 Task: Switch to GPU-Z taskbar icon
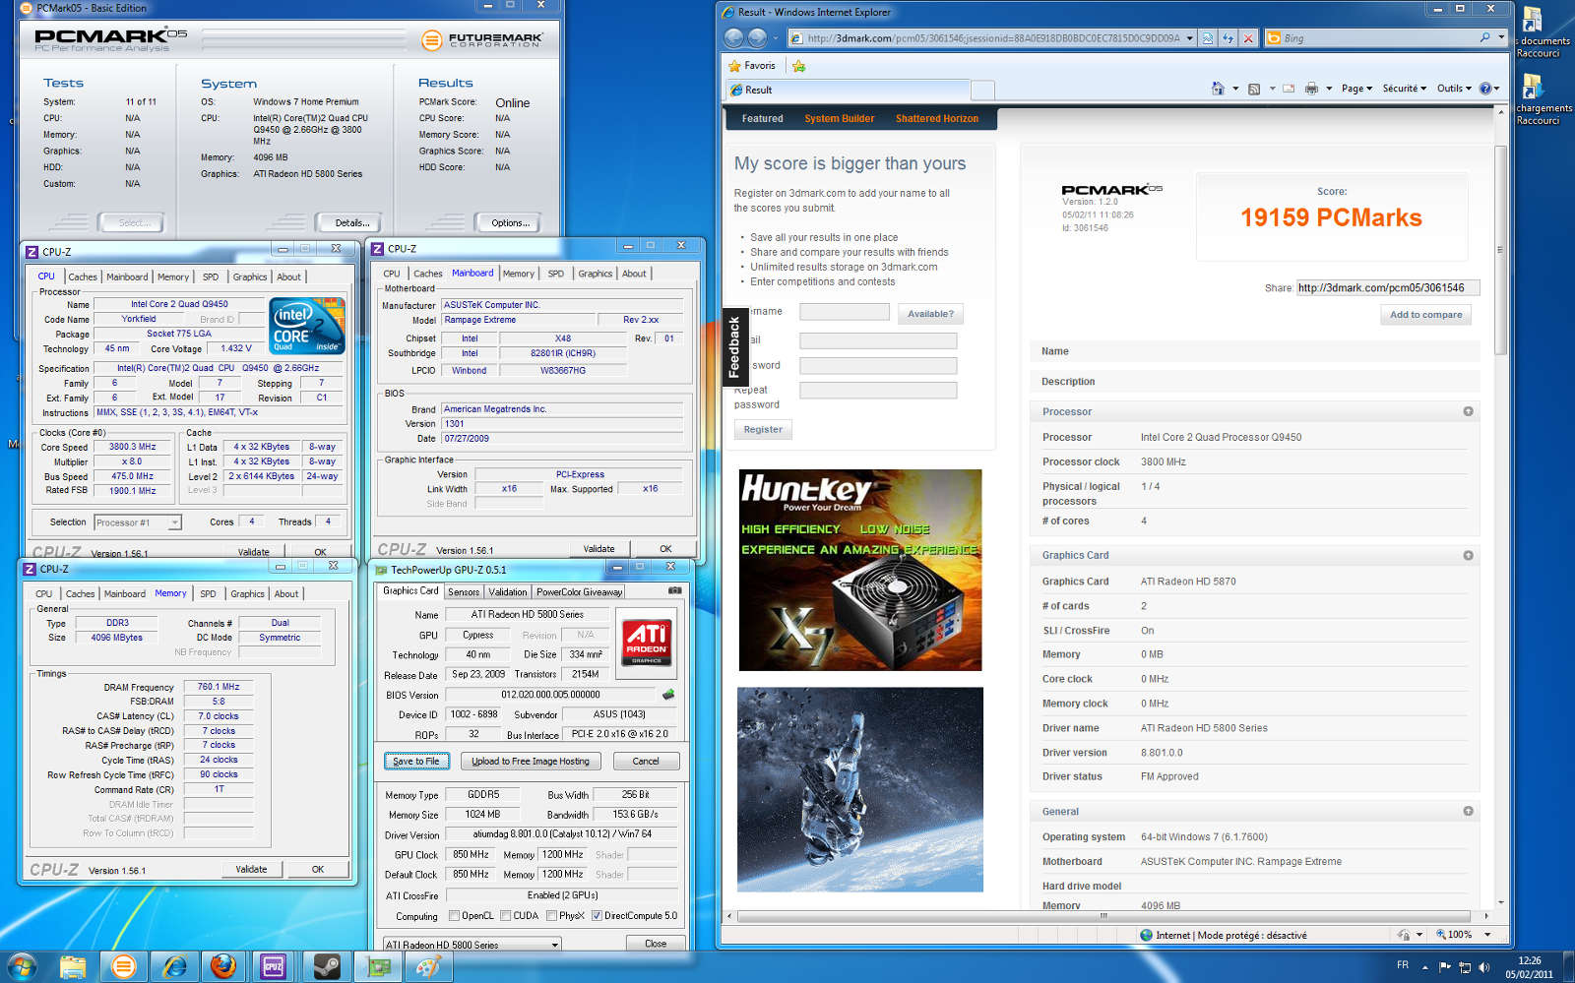tap(378, 966)
